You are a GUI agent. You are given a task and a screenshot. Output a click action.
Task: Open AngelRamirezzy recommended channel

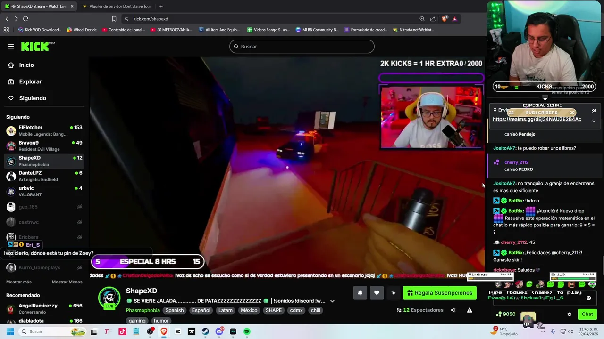pos(44,308)
